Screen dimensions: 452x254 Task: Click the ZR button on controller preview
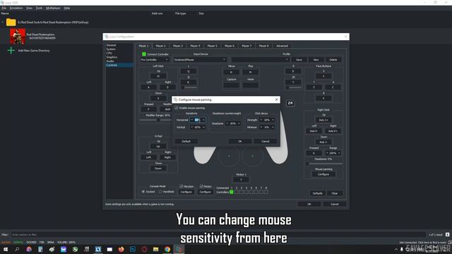click(290, 103)
